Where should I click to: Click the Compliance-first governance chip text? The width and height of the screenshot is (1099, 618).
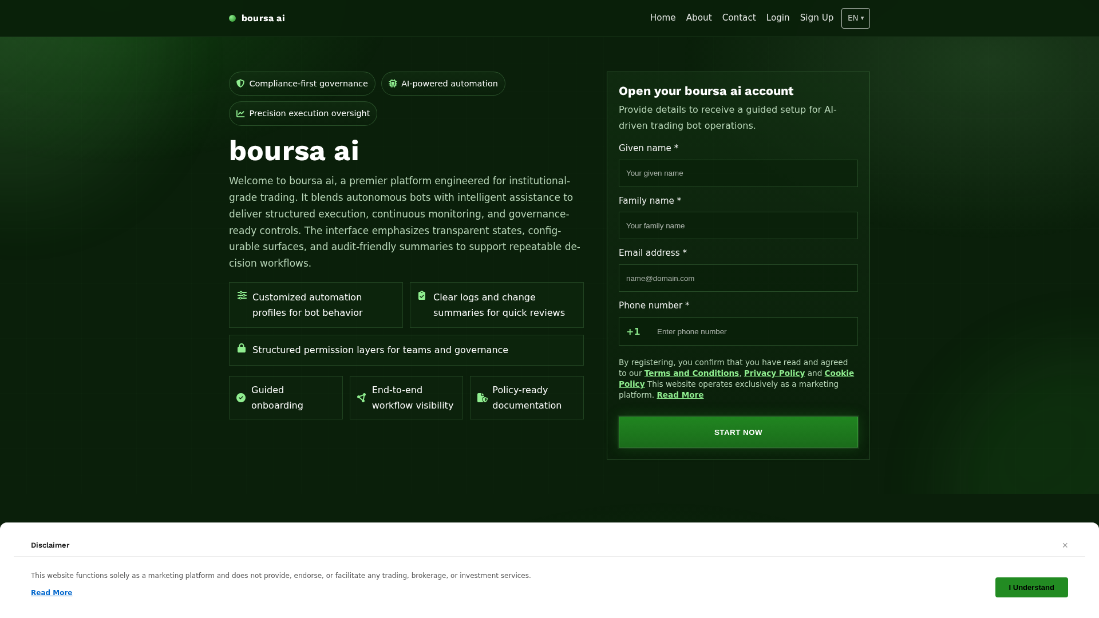(309, 84)
